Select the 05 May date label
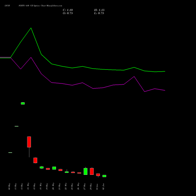The height and width of the screenshot is (196, 196). pyautogui.click(x=9, y=187)
